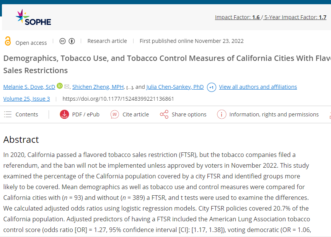The height and width of the screenshot is (237, 331).
Task: Click the email envelope icon for Melanie Dove
Action: (67, 87)
